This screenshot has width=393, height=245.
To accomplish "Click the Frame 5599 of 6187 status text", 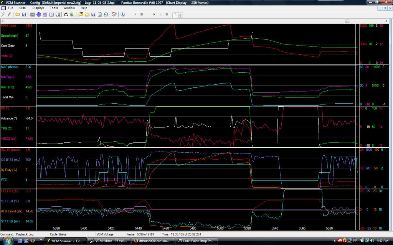I will coord(140,234).
